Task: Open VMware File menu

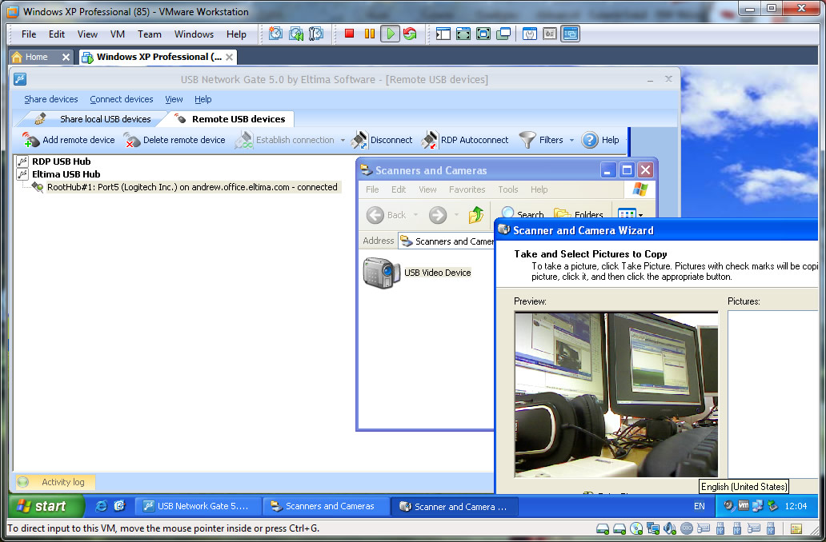Action: point(29,34)
